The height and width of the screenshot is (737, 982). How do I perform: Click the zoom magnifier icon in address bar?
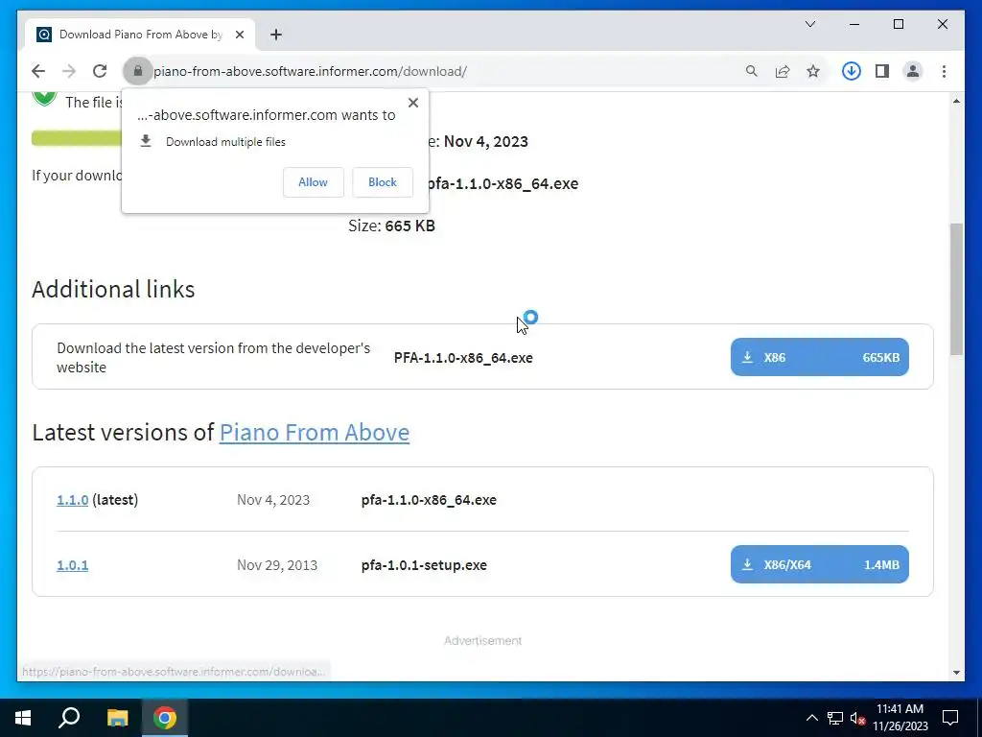coord(752,71)
